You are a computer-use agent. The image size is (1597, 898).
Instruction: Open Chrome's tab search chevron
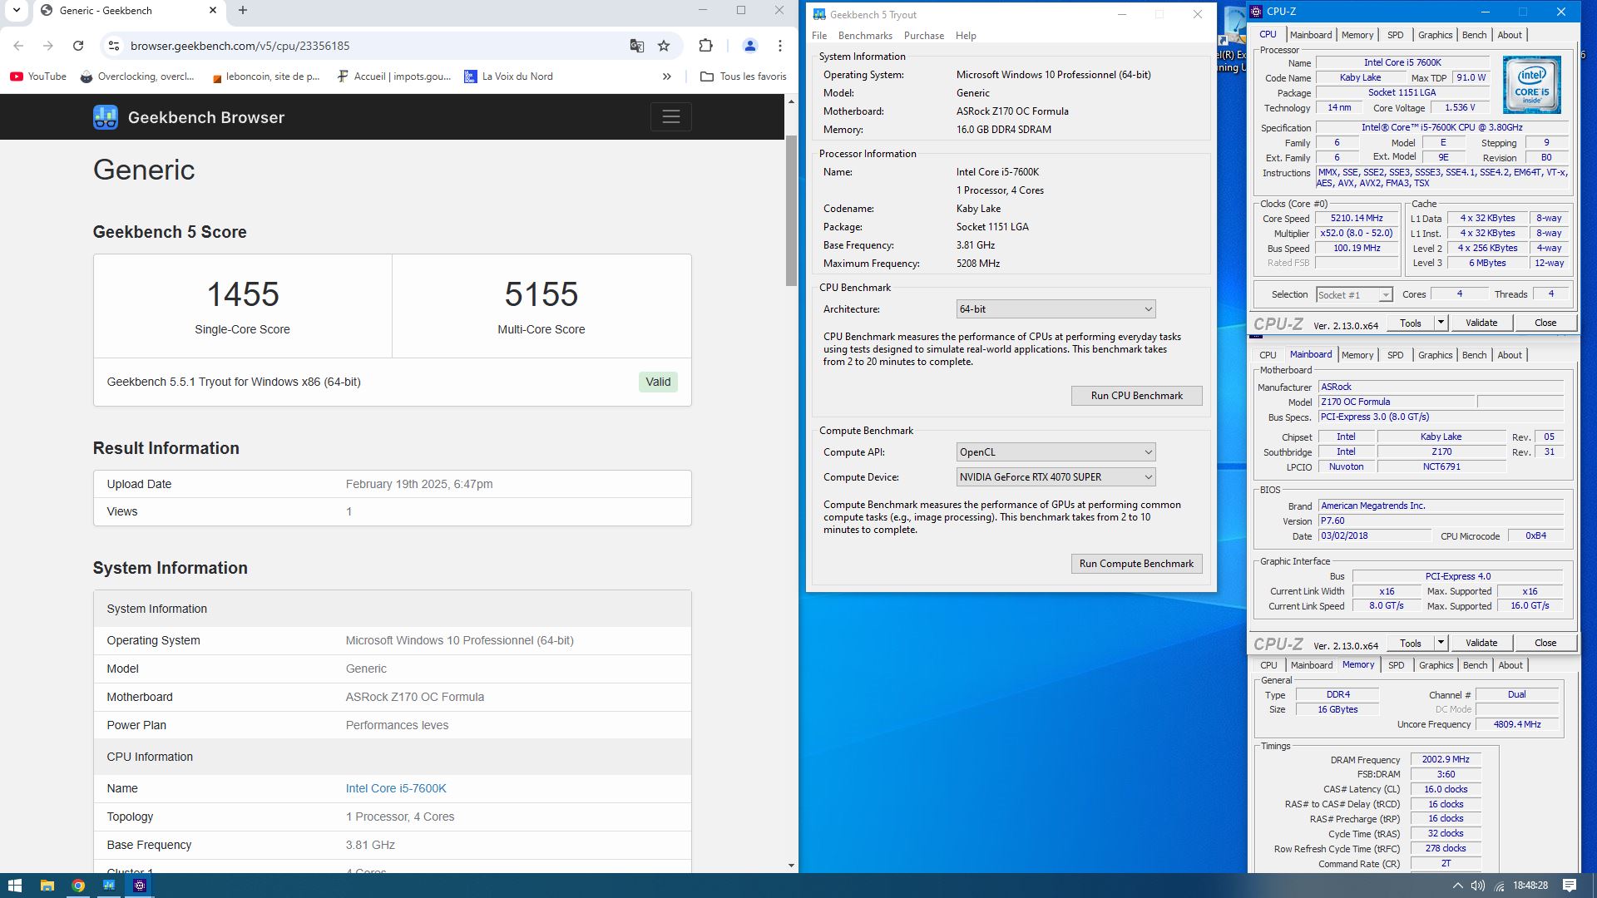[x=16, y=10]
